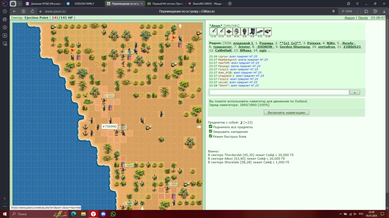Close the 'Перемещение по острову' tab
Viewport: 389px width, 218px height.
click(142, 4)
